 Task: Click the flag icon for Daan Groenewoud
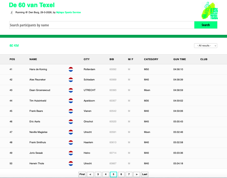[71, 90]
